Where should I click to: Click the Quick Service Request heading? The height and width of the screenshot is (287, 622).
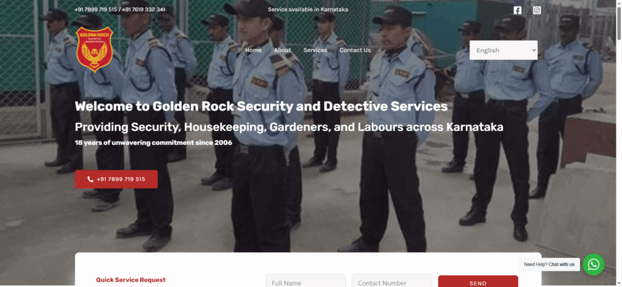click(x=131, y=280)
